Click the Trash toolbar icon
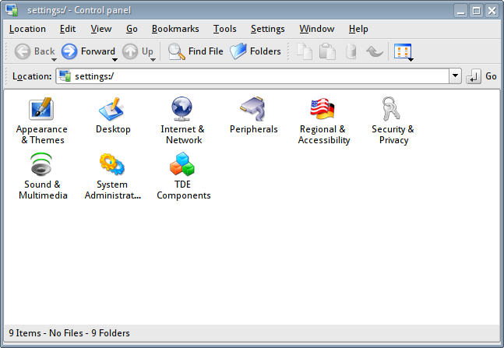 click(351, 51)
